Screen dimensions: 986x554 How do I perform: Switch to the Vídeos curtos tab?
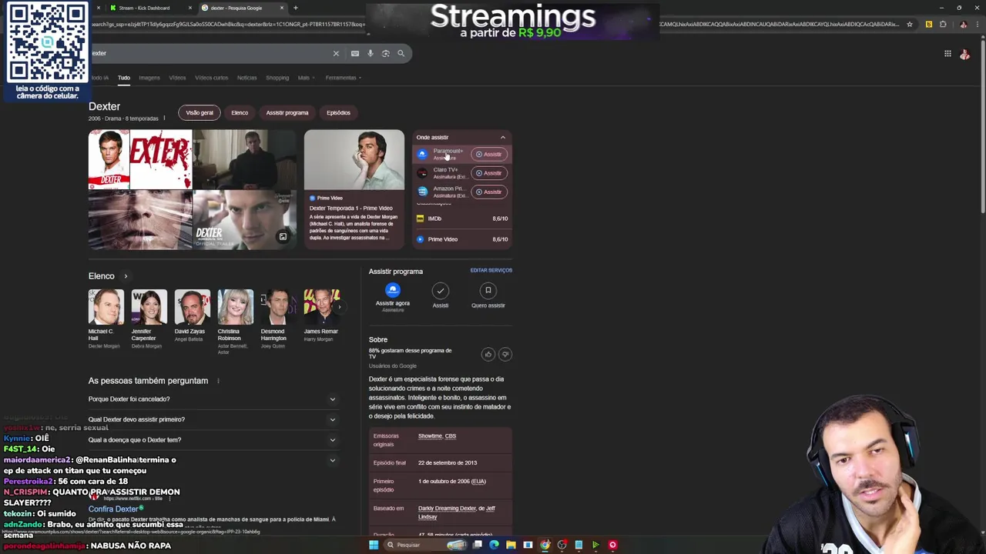point(211,78)
